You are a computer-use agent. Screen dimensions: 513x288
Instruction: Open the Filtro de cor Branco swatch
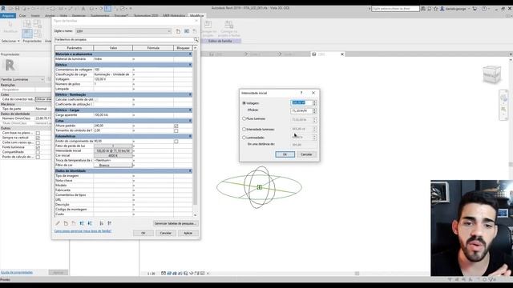point(113,166)
